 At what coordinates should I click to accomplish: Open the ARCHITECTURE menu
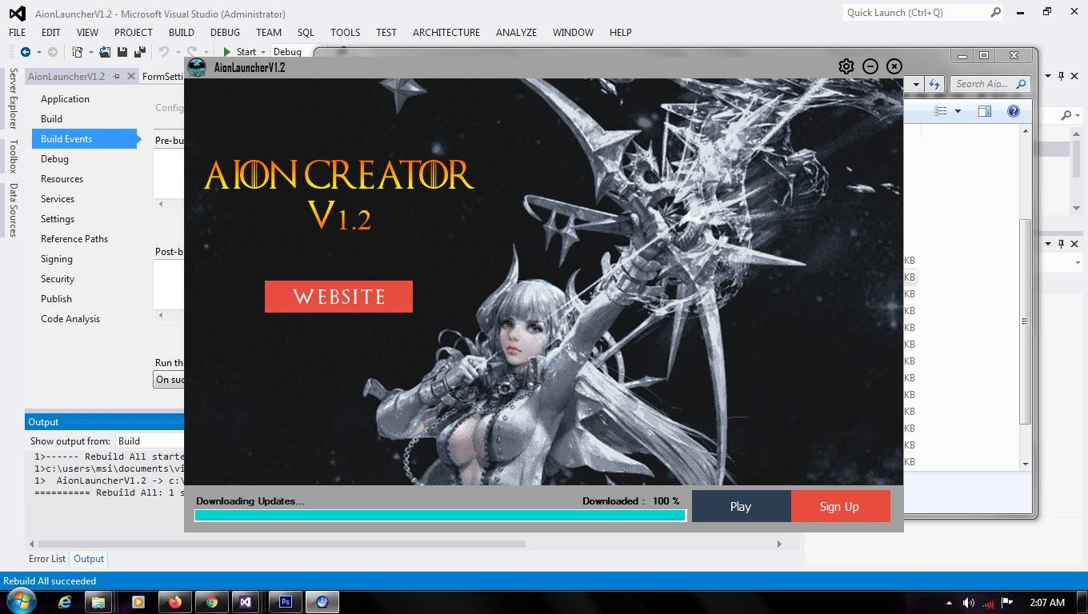(x=446, y=32)
